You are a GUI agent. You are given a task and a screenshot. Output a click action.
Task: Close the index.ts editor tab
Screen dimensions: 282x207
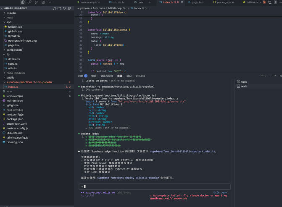182,2
